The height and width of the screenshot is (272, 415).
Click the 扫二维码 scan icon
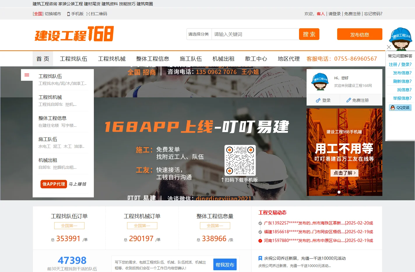(88, 14)
